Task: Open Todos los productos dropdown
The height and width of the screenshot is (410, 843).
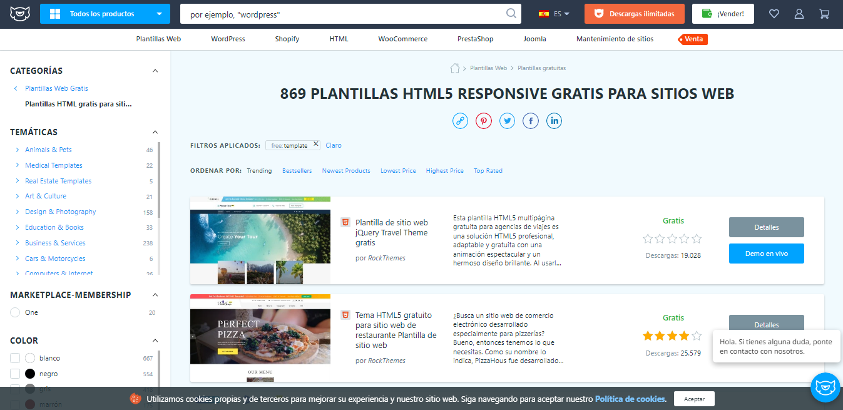Action: pyautogui.click(x=105, y=14)
